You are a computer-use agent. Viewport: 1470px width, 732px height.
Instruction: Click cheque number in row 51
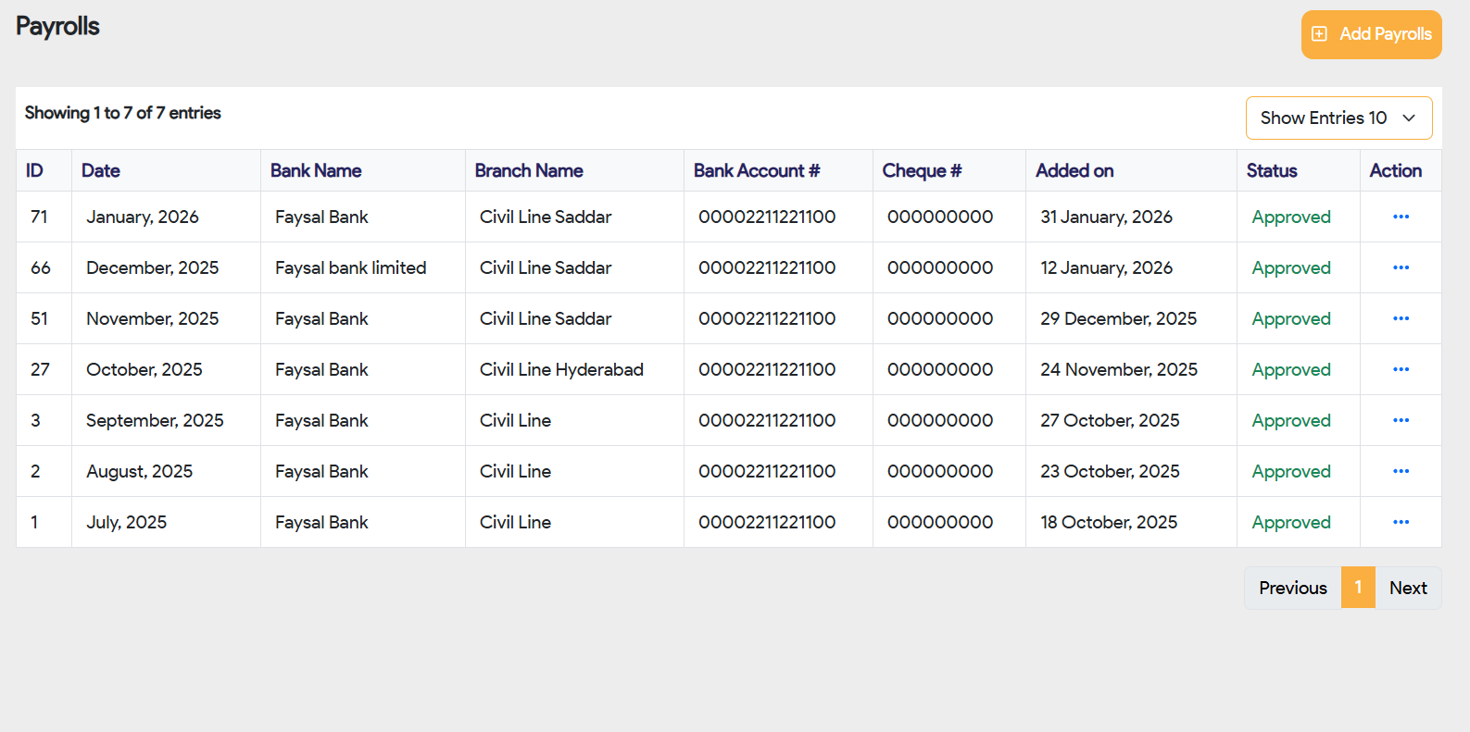tap(940, 318)
